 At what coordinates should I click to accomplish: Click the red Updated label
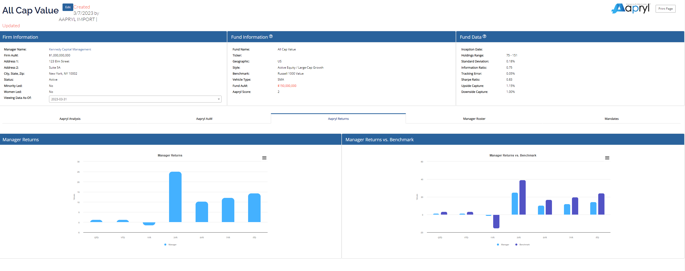click(x=11, y=25)
